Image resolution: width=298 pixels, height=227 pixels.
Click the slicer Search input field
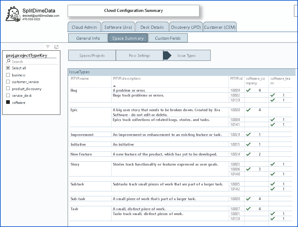click(31, 61)
